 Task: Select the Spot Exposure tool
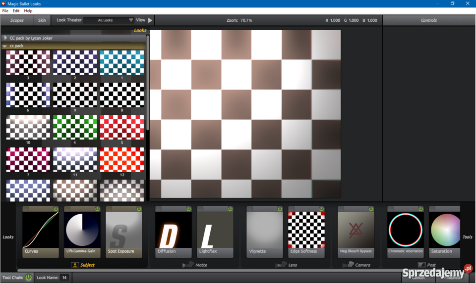click(x=124, y=231)
